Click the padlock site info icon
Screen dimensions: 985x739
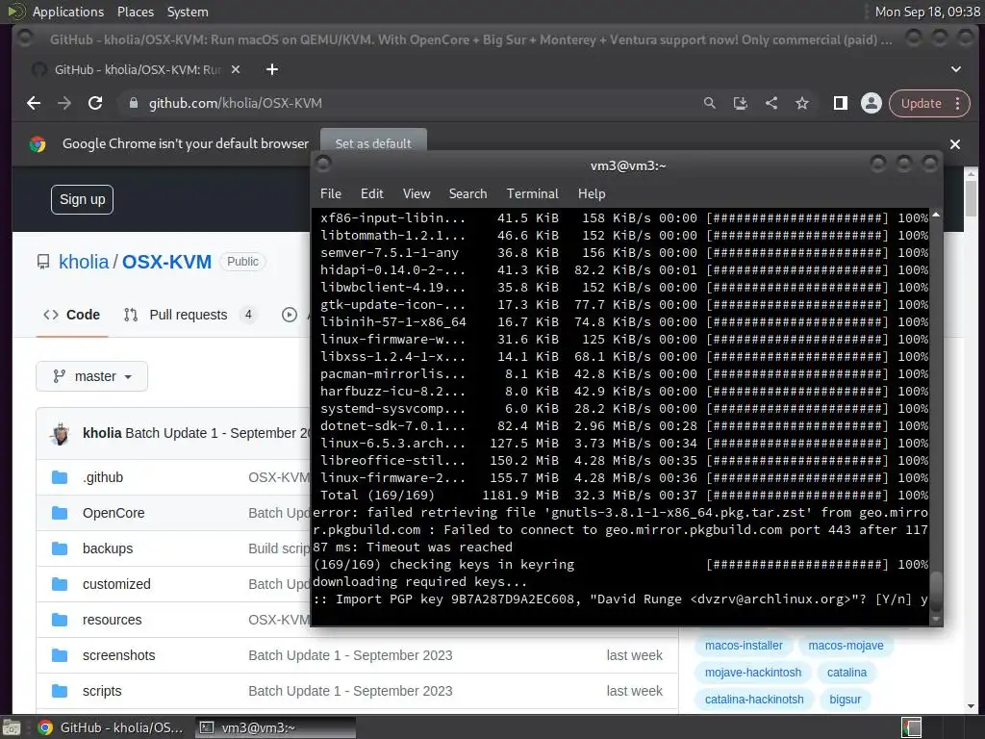tap(133, 103)
